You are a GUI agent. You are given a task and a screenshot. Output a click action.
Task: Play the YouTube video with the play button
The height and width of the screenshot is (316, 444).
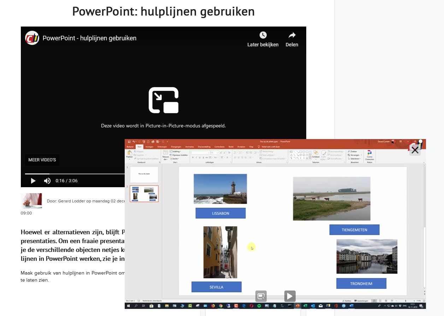point(33,181)
